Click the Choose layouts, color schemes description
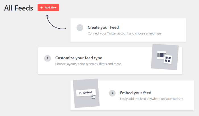Image resolution: width=199 pixels, height=116 pixels. [88, 64]
